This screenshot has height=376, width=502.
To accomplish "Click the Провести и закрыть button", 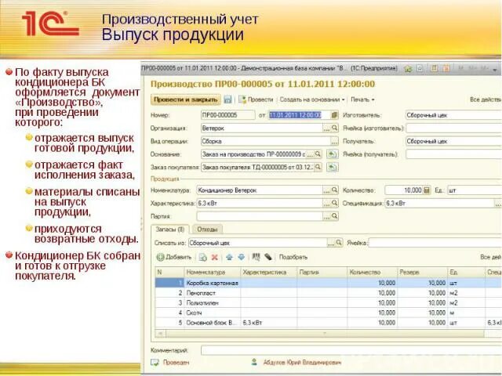I will pyautogui.click(x=186, y=99).
